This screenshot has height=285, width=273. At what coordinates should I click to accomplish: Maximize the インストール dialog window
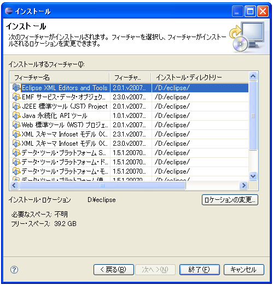click(x=250, y=11)
